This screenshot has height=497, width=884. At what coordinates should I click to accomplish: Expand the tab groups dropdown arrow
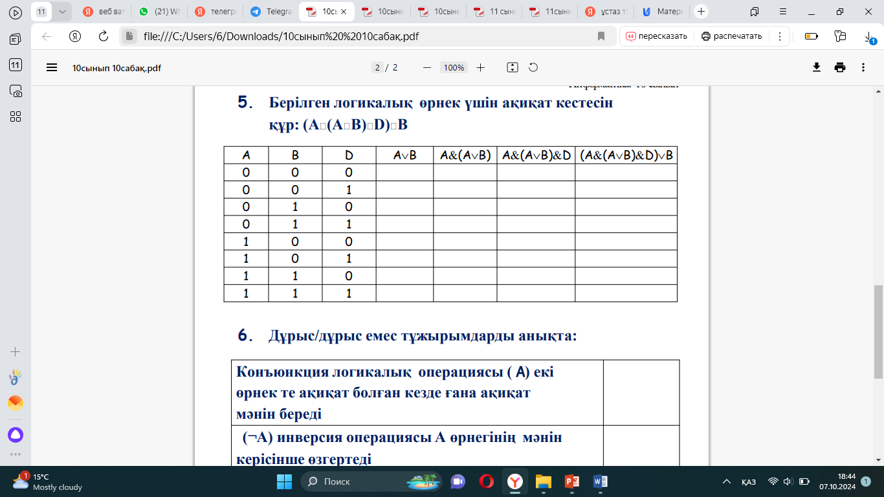pyautogui.click(x=62, y=12)
